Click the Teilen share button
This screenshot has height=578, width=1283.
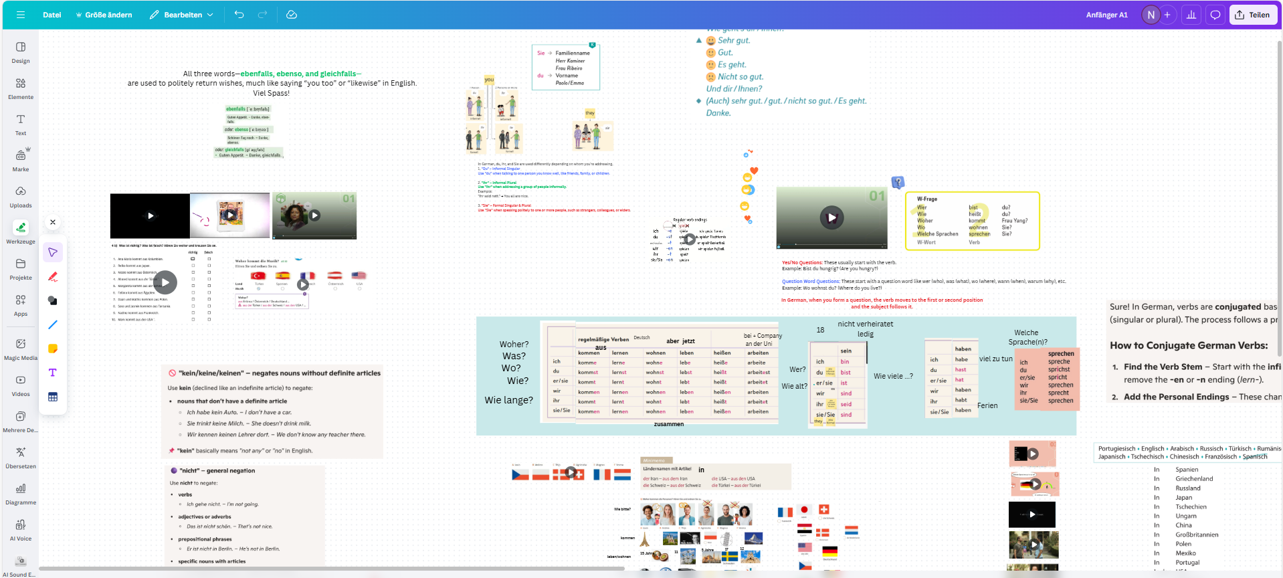coord(1252,15)
